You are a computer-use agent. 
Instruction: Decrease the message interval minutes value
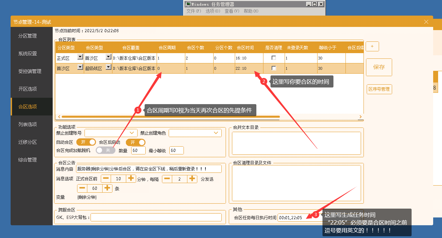click(167, 179)
